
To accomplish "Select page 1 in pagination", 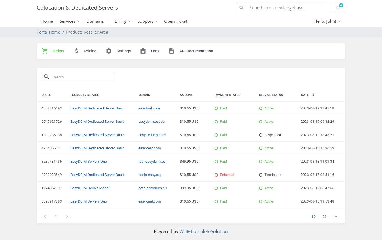I will (56, 217).
